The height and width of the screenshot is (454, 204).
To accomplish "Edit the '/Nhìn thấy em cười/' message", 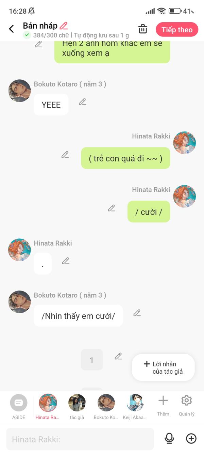I will [137, 313].
